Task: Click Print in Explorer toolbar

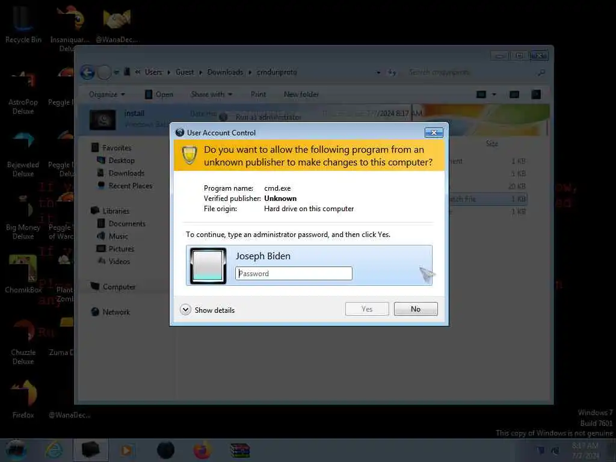Action: 258,94
